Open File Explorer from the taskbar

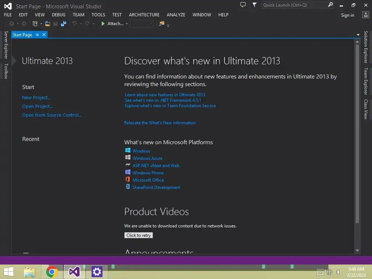tap(30, 272)
